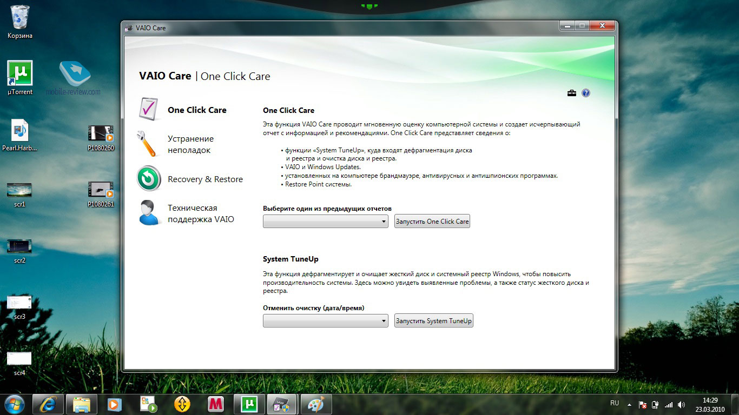Open the troubleshooting wrench icon

[x=147, y=143]
